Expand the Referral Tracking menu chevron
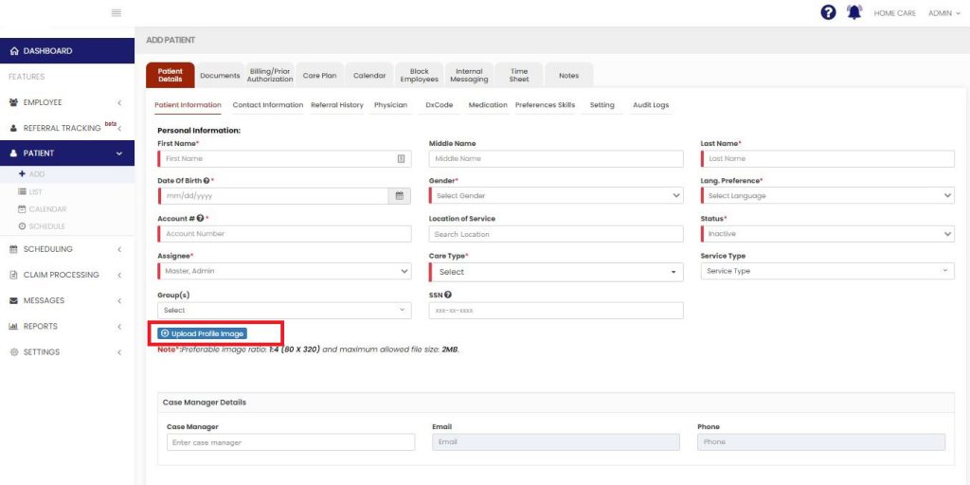 [x=119, y=129]
